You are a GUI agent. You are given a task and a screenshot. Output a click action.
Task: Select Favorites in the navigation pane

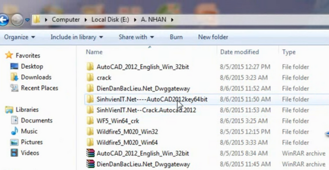point(28,56)
